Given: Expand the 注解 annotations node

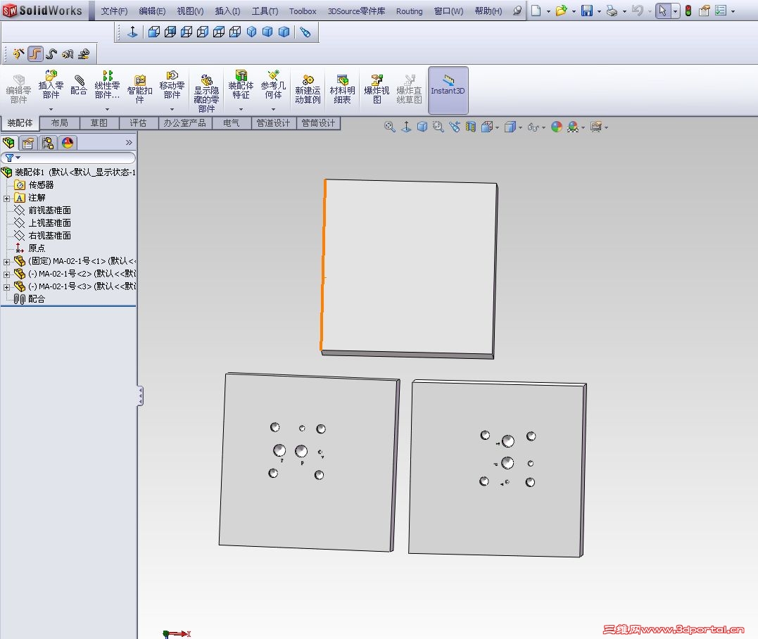Looking at the screenshot, I should point(7,198).
